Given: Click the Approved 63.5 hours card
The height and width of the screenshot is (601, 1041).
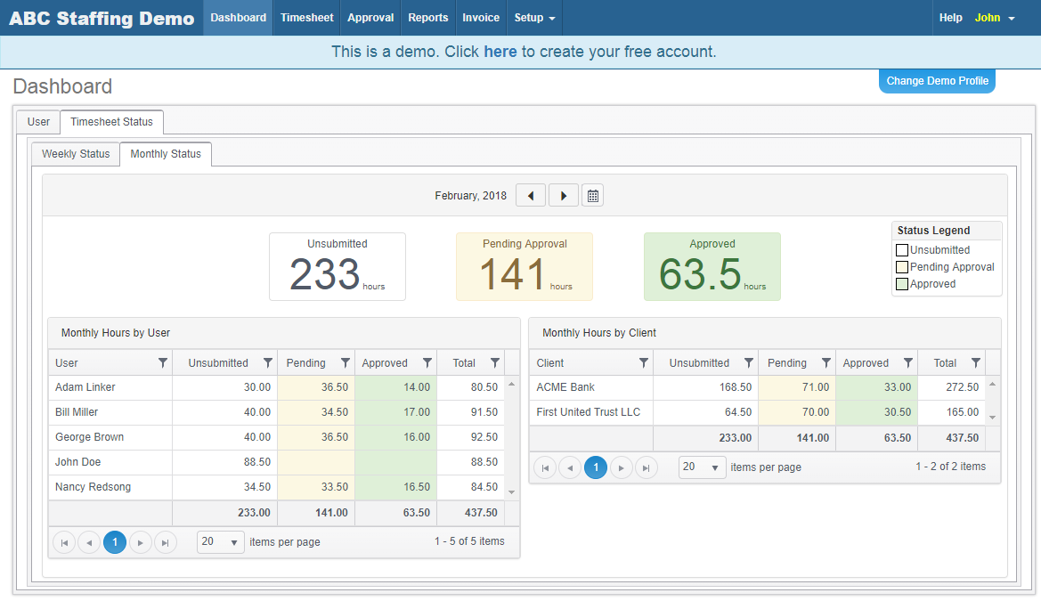Looking at the screenshot, I should [712, 266].
